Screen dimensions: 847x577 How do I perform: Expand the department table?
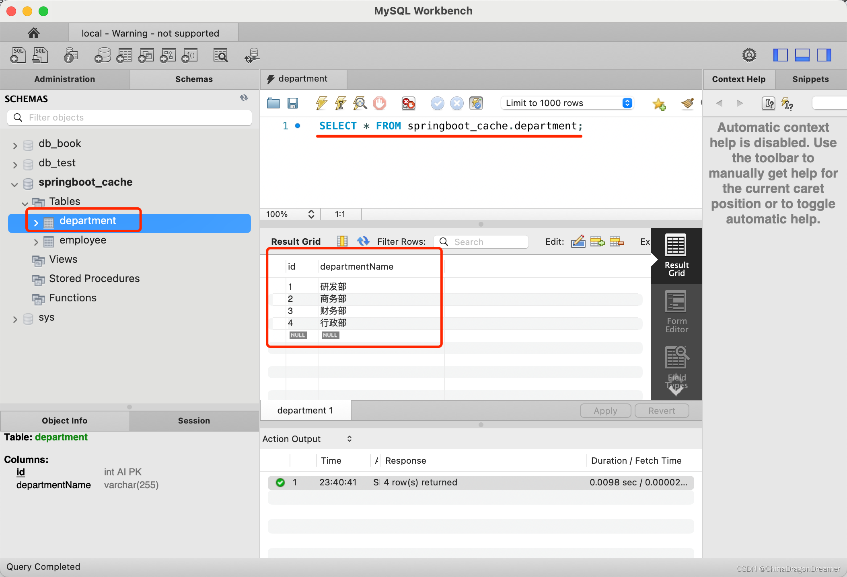(x=36, y=223)
